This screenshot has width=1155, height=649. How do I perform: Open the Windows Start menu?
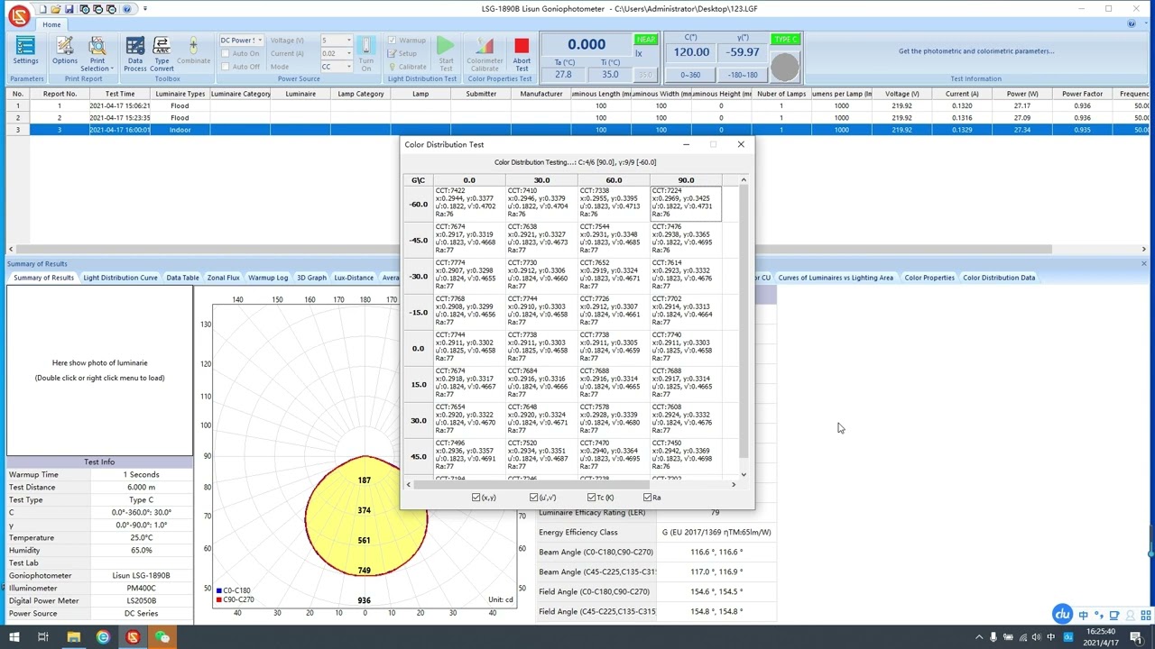point(14,637)
